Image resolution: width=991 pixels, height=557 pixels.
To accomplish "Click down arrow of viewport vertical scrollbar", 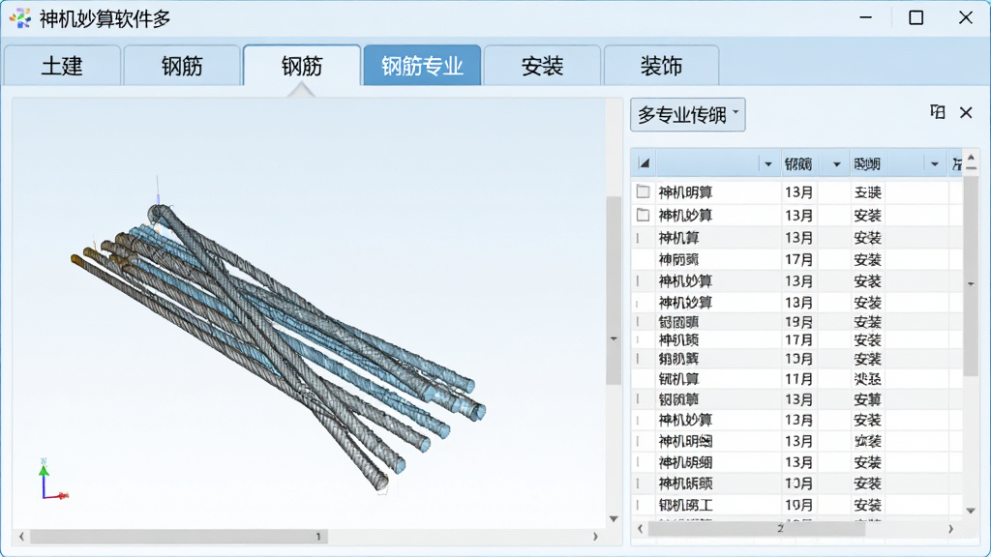I will pyautogui.click(x=613, y=518).
